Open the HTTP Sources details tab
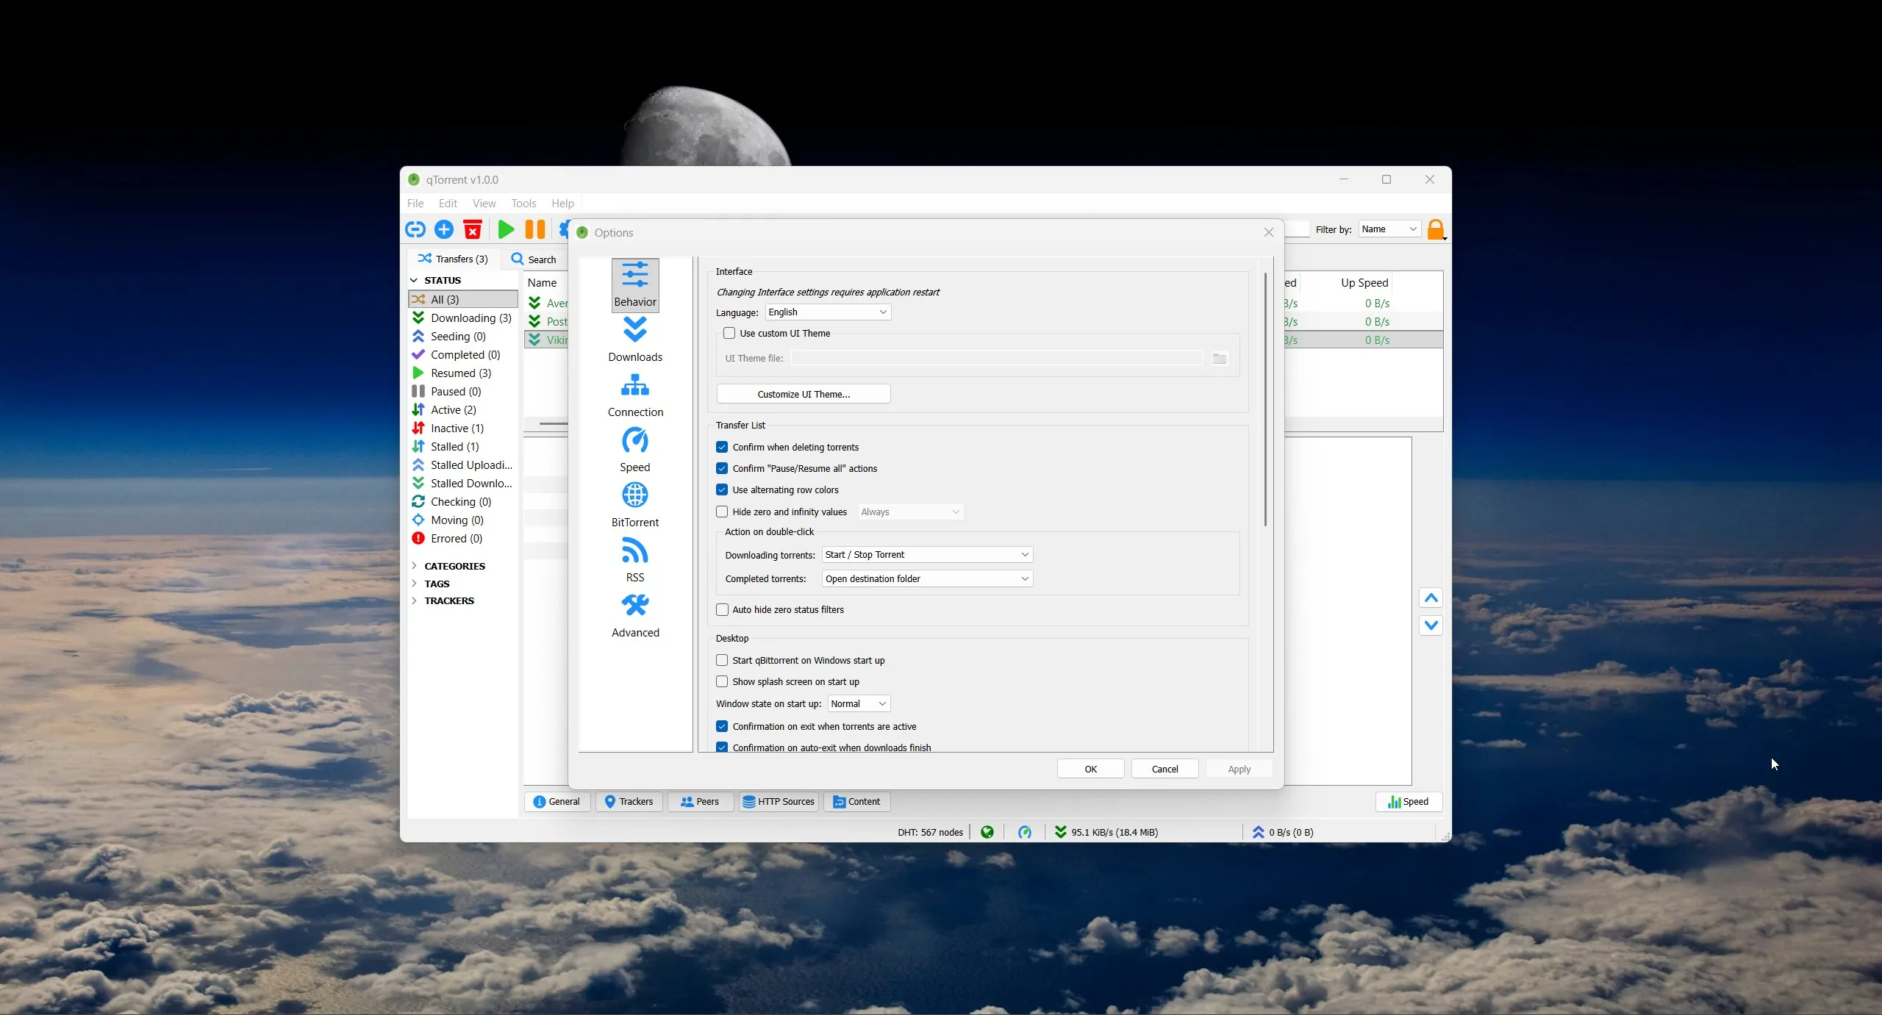The image size is (1882, 1015). 779,802
